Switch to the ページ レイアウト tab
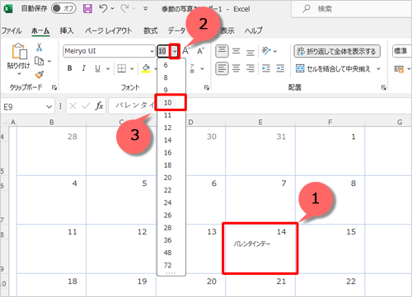This screenshot has width=412, height=297. pyautogui.click(x=109, y=30)
